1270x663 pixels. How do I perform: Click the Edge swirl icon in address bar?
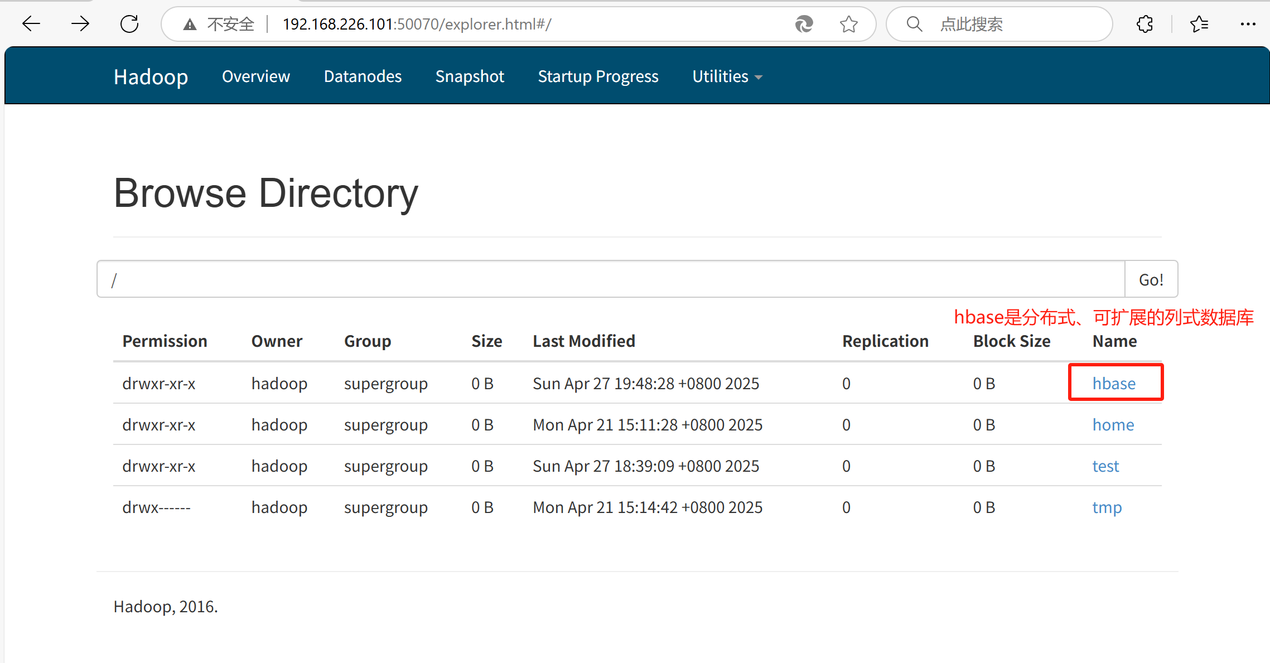click(x=804, y=24)
